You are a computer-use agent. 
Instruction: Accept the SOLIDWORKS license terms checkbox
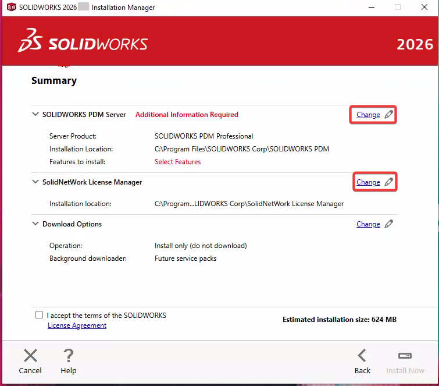(x=39, y=315)
